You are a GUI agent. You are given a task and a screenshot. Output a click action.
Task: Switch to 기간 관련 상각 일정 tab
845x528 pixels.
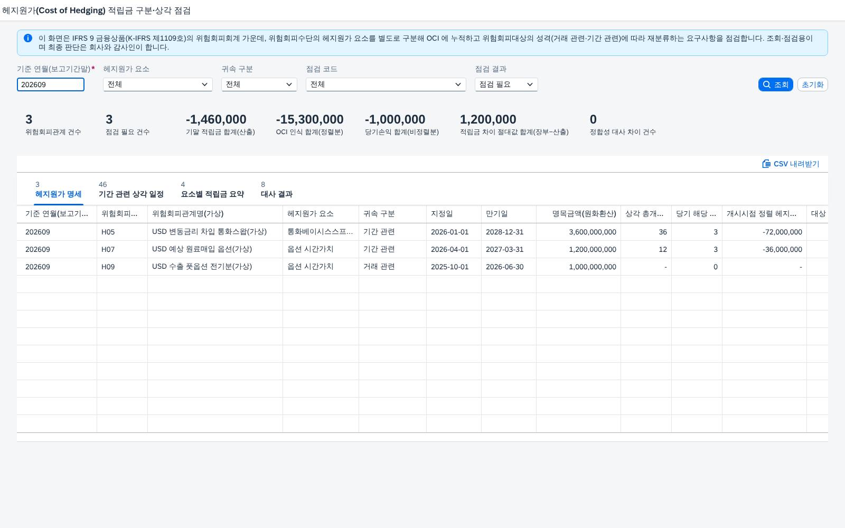coord(131,190)
